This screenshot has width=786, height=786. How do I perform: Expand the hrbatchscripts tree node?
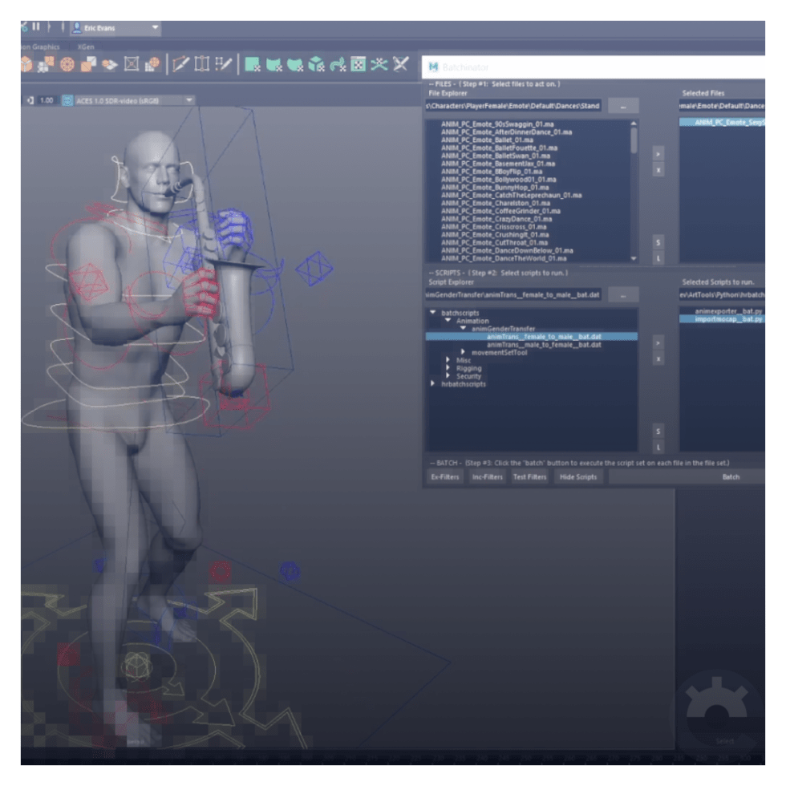pos(433,384)
